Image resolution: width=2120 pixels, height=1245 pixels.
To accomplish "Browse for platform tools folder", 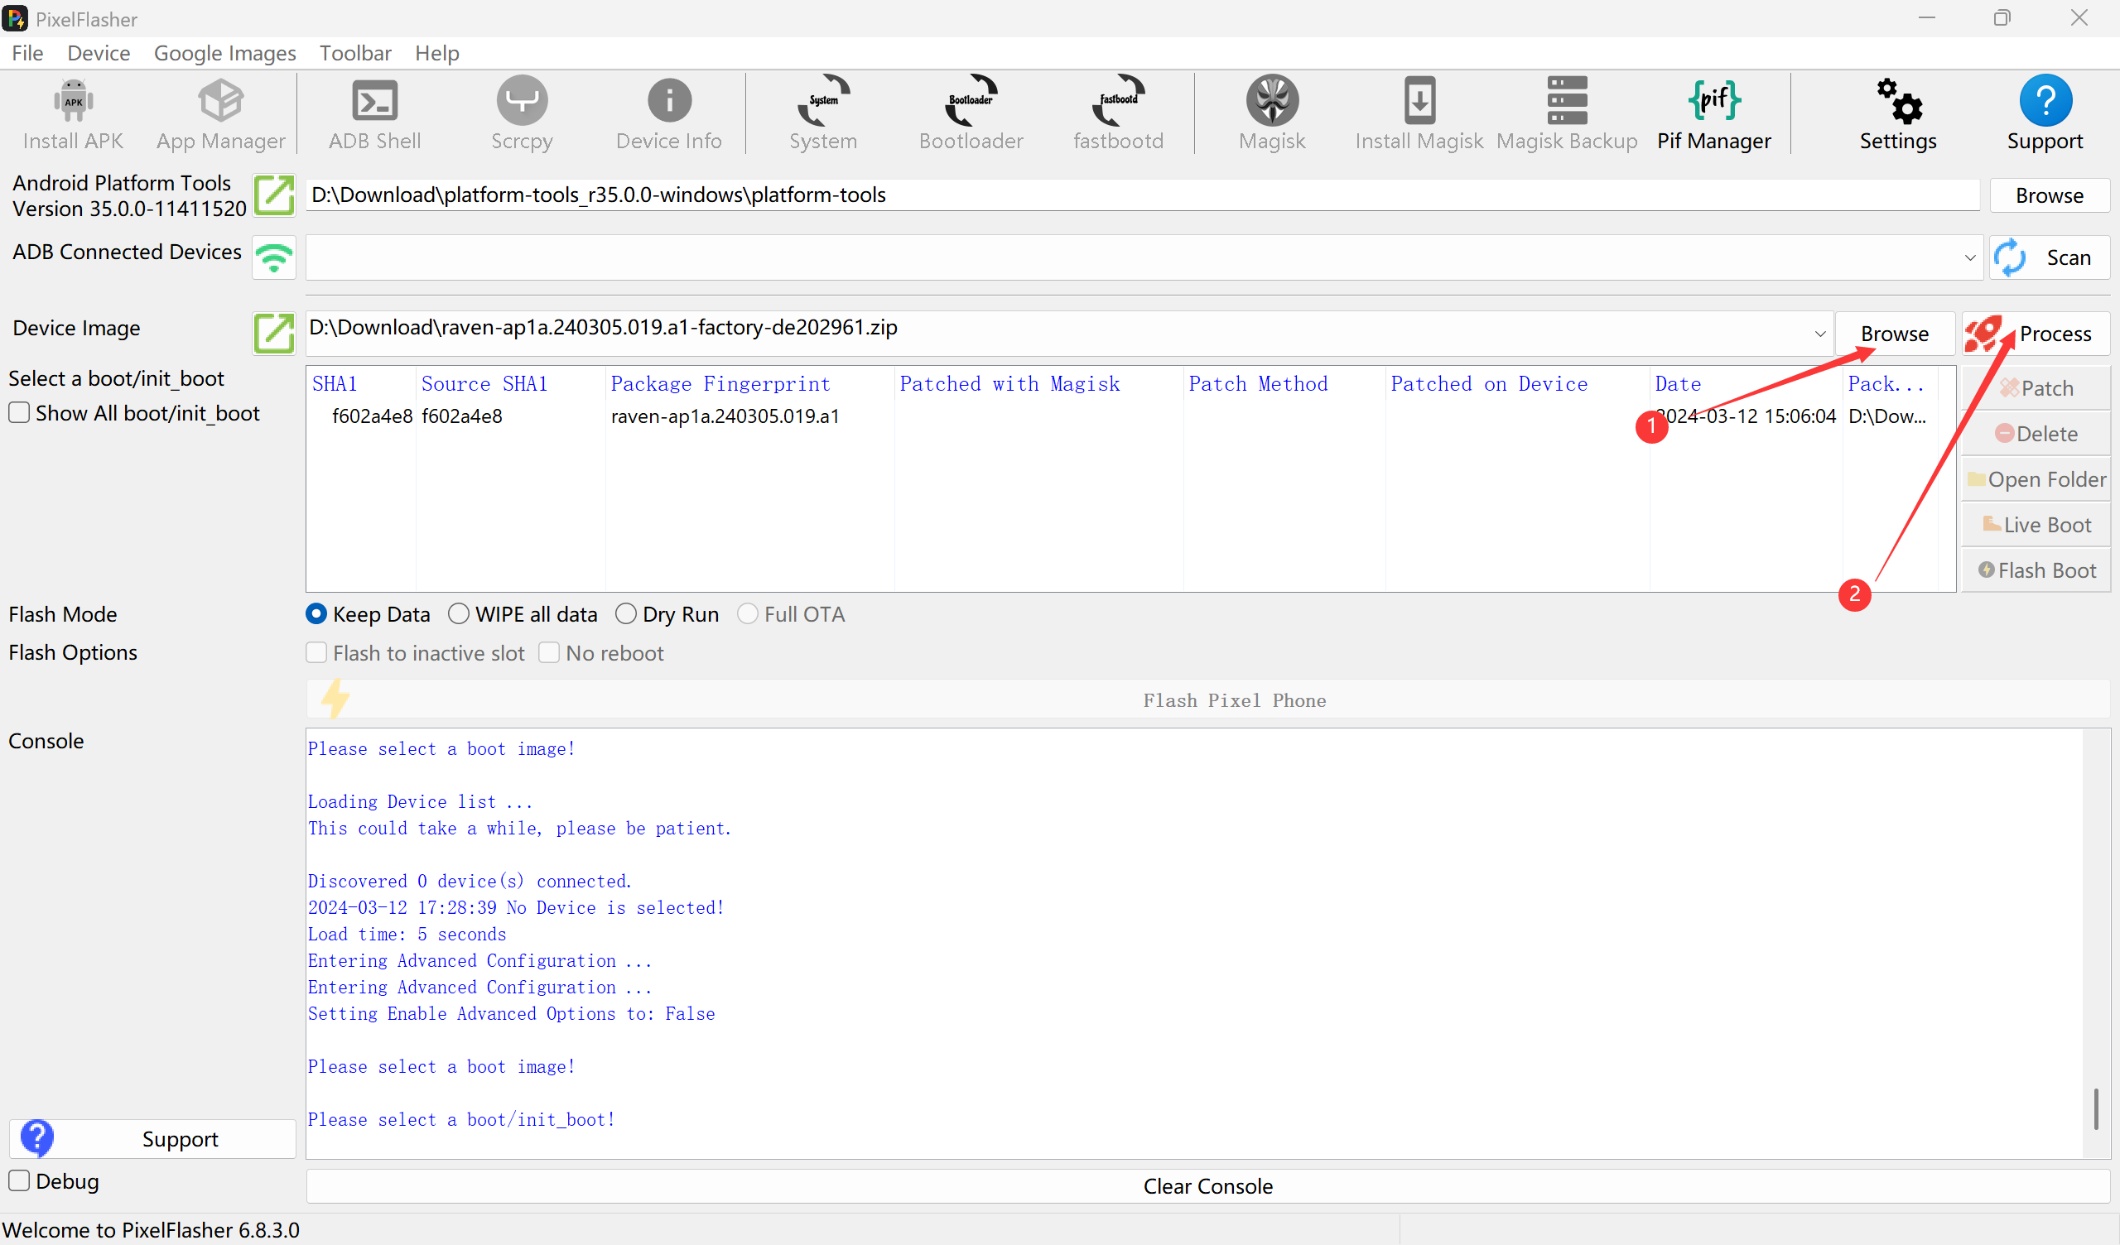I will click(2050, 195).
